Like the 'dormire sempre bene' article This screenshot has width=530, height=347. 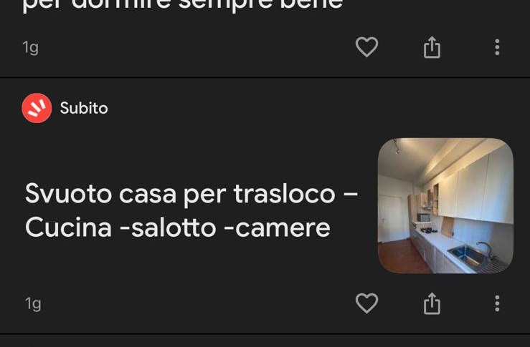366,47
